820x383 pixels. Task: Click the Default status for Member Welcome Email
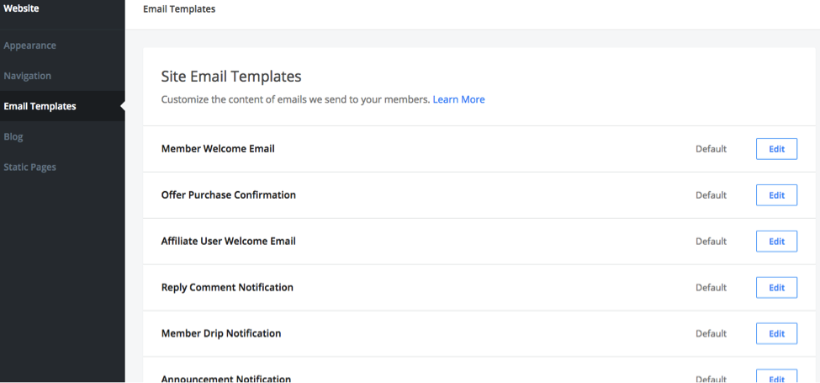[712, 149]
